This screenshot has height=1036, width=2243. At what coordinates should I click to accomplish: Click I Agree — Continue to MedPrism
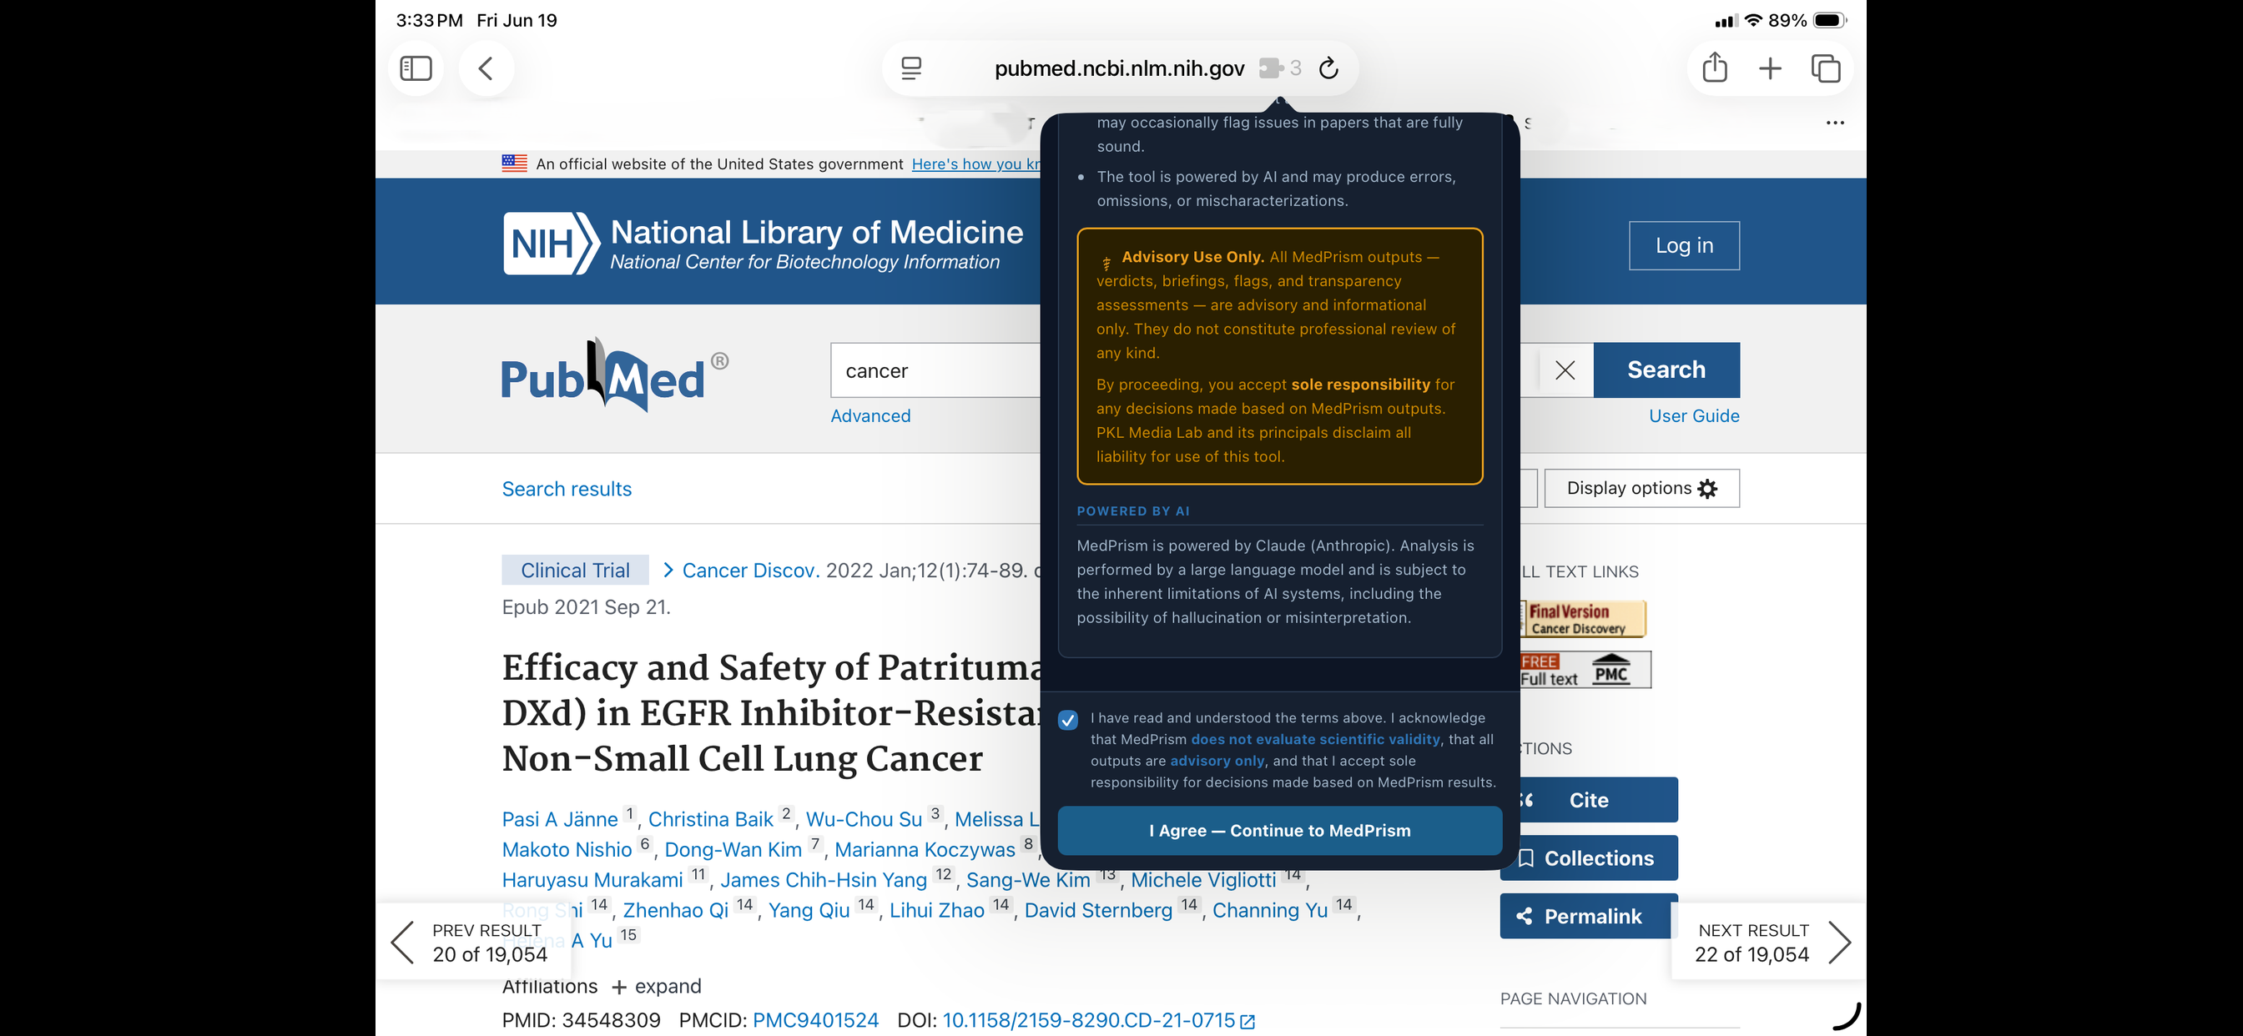coord(1279,831)
